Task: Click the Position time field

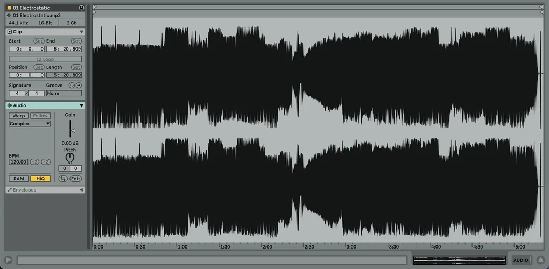Action: pyautogui.click(x=26, y=75)
